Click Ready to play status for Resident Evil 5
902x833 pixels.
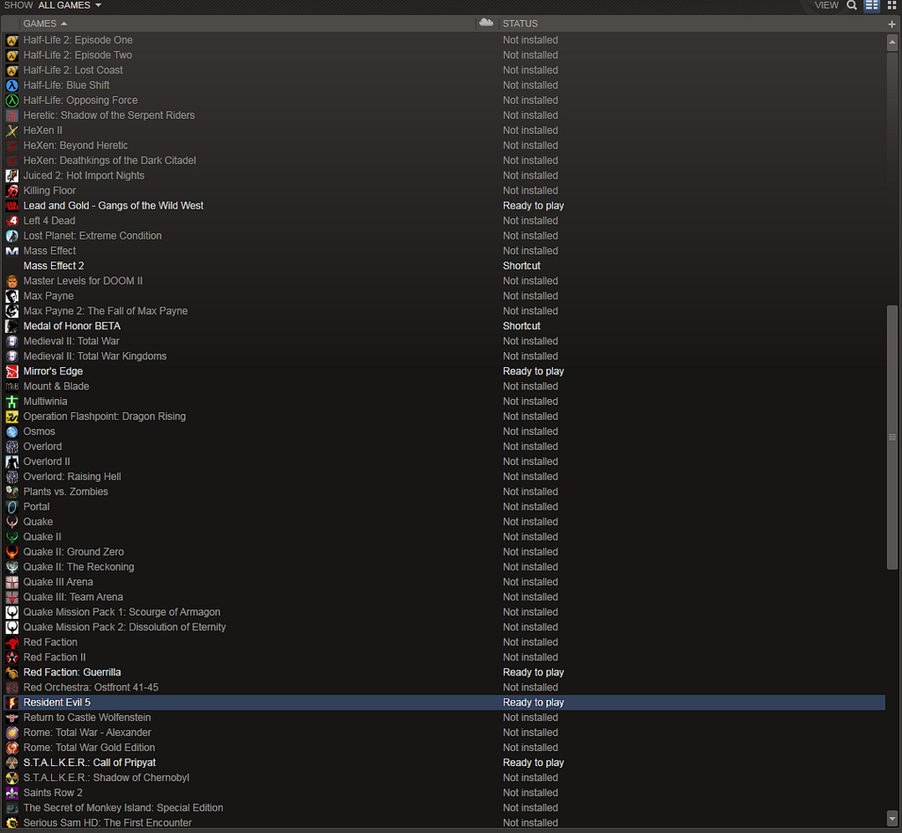(x=533, y=703)
